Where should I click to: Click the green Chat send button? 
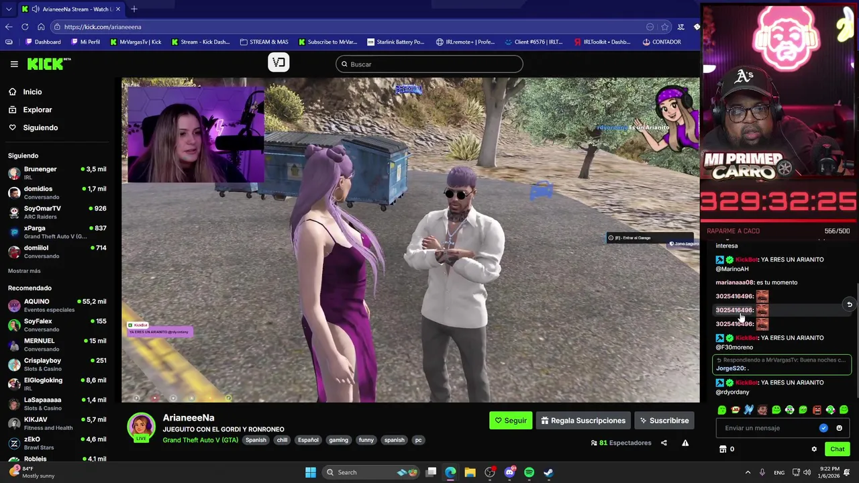coord(837,449)
